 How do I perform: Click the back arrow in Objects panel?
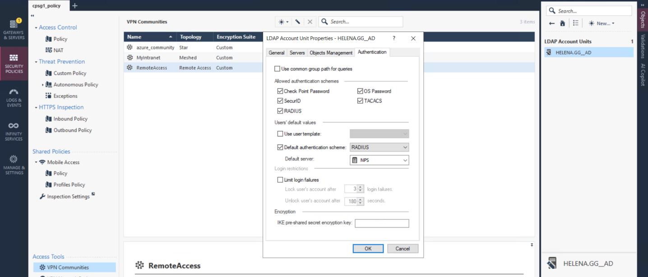pos(551,23)
